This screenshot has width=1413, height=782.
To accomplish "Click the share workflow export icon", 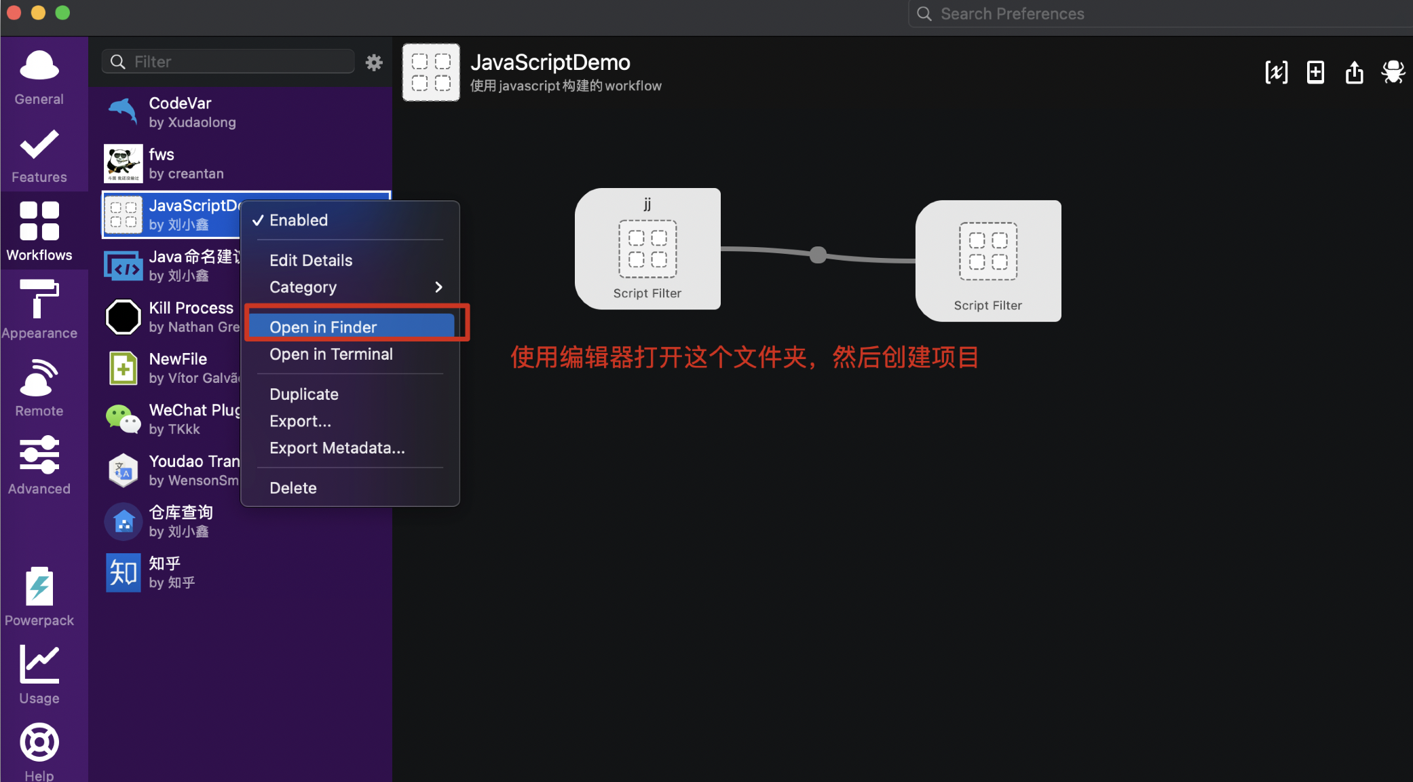I will pos(1354,72).
